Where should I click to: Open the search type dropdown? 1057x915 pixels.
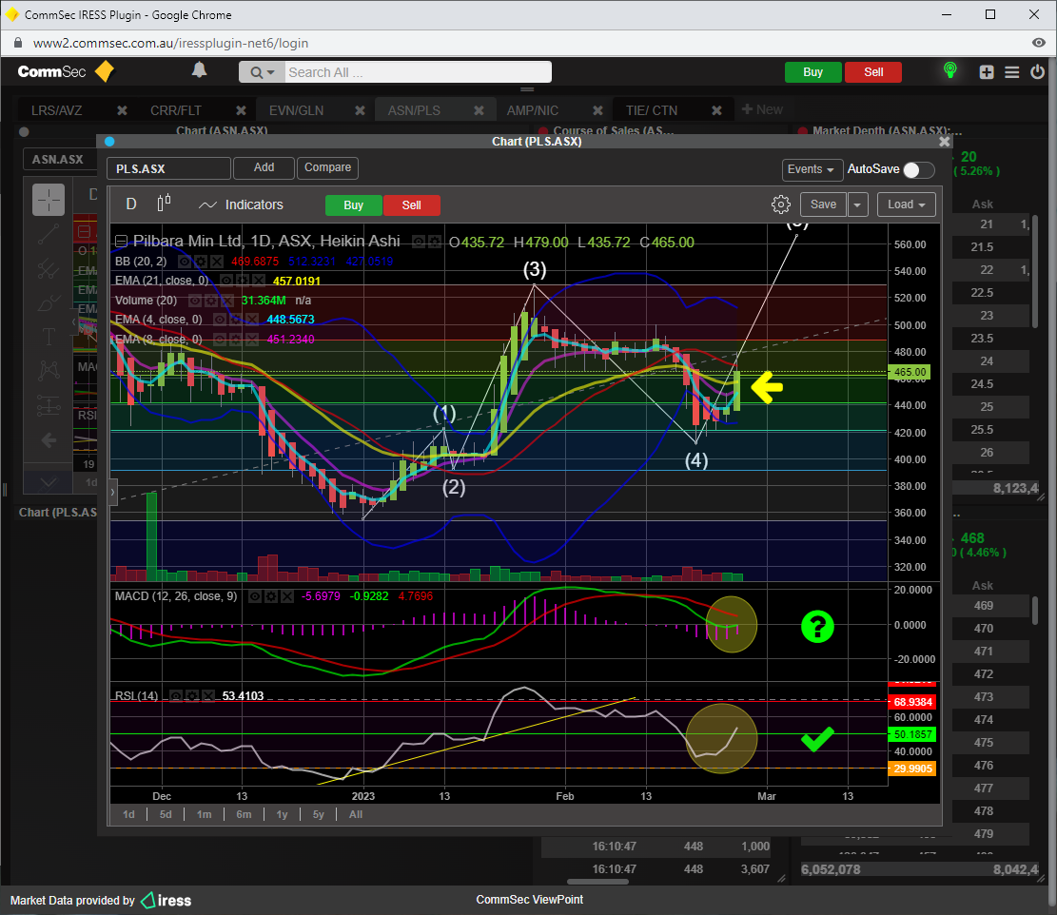(x=263, y=72)
